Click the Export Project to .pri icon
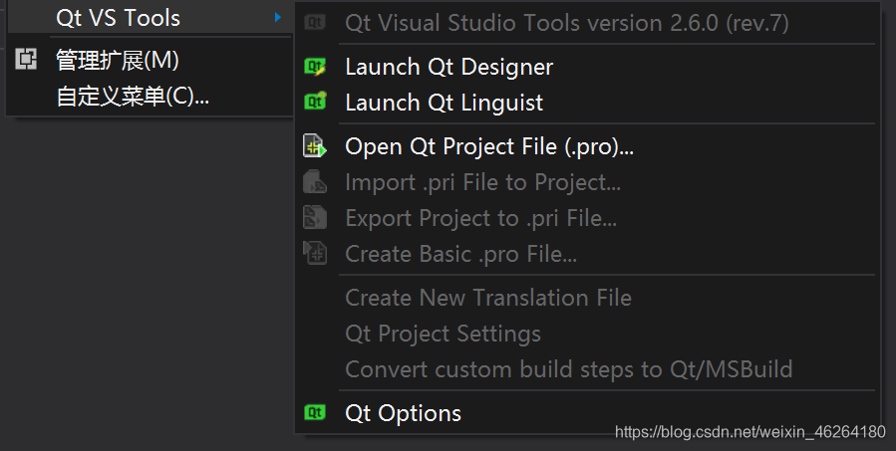This screenshot has height=451, width=896. tap(315, 218)
